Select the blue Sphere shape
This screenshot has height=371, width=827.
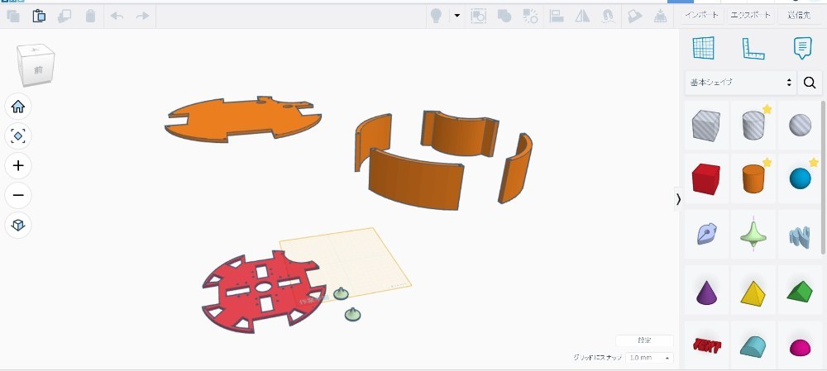(800, 178)
